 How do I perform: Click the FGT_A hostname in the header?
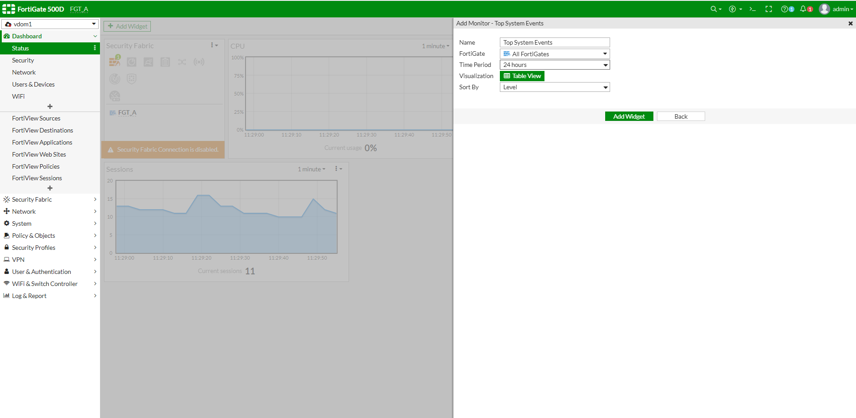[x=79, y=9]
